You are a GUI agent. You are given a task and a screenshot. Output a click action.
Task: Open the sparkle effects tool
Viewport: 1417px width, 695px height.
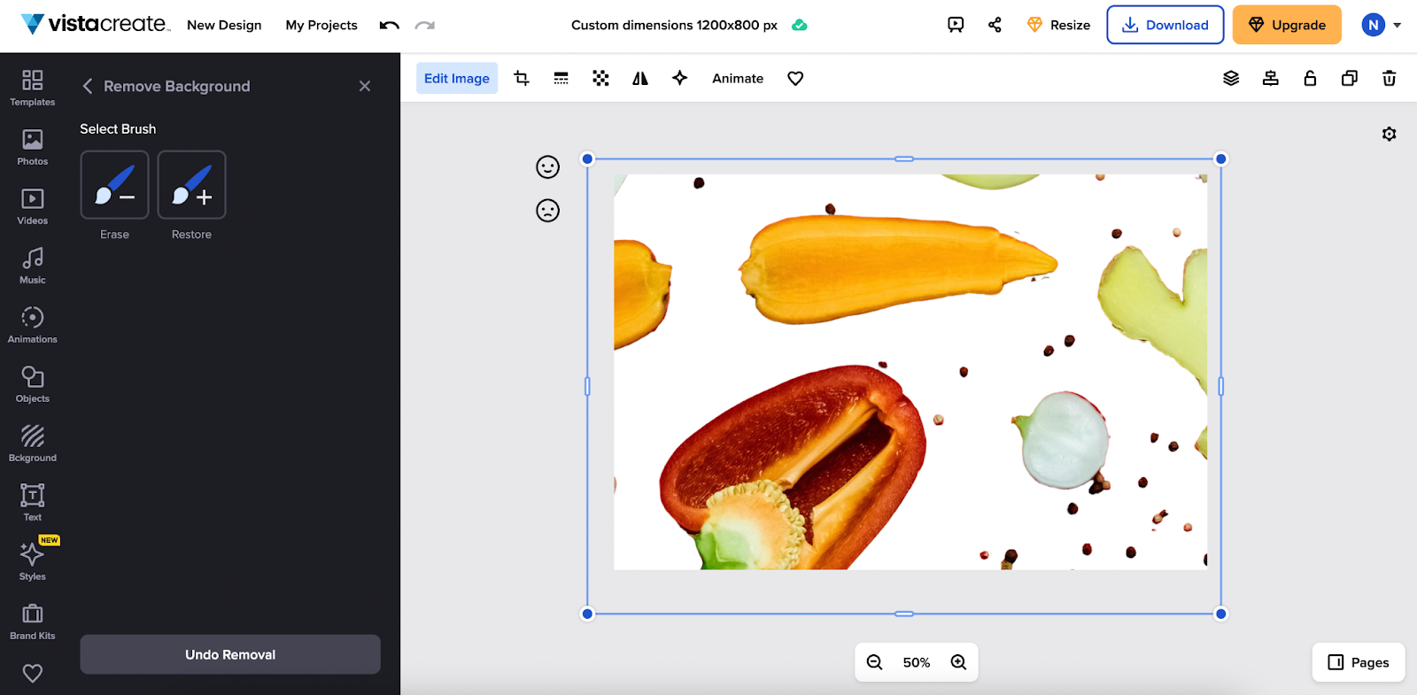point(679,78)
